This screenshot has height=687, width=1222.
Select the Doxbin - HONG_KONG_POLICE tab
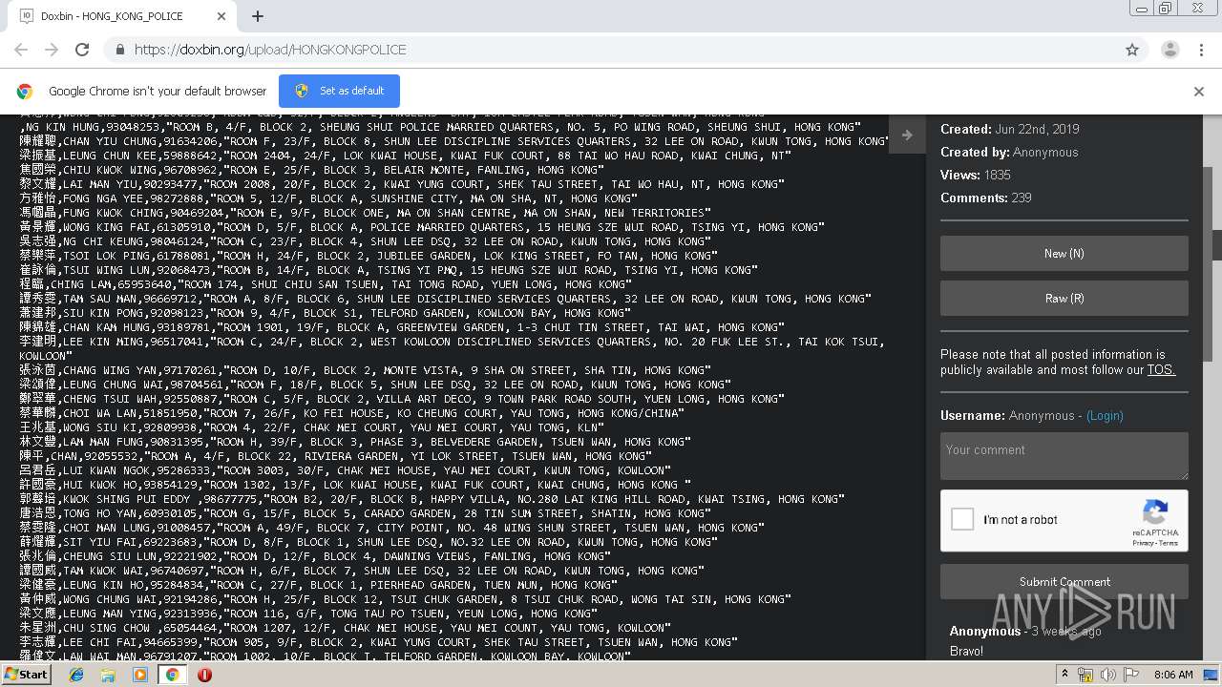[x=122, y=16]
